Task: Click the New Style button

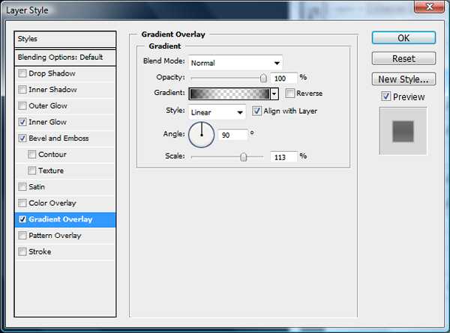Action: click(x=403, y=79)
